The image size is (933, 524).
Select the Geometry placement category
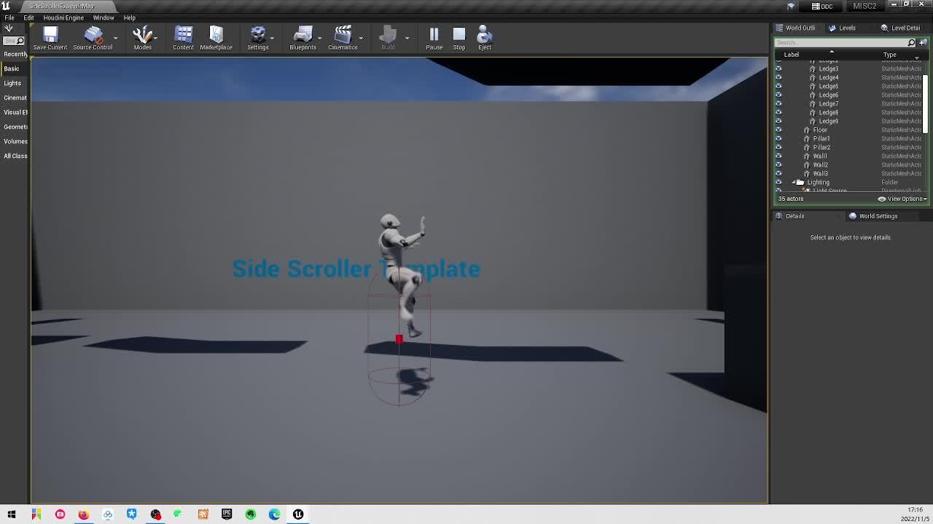pyautogui.click(x=15, y=127)
